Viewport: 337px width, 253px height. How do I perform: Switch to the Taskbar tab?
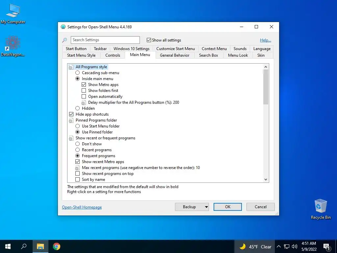tap(100, 49)
